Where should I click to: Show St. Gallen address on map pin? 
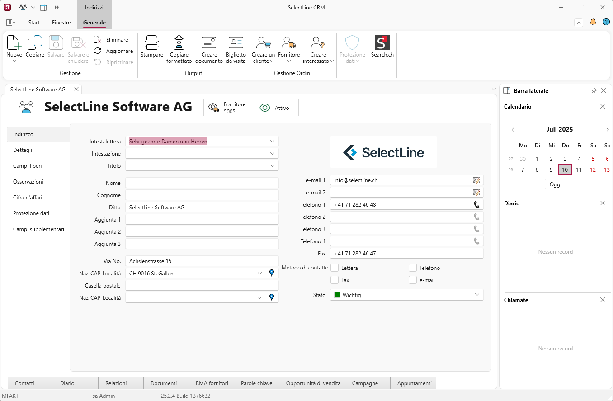[272, 273]
